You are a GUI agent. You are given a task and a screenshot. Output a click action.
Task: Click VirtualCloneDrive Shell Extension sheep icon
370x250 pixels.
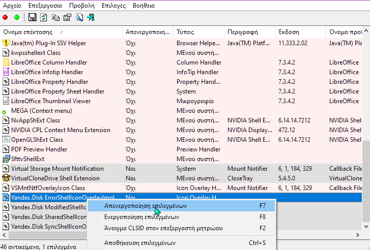click(x=6, y=178)
